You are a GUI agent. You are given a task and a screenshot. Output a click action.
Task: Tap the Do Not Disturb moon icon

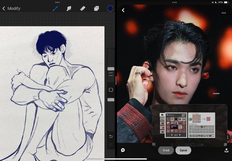pos(216,2)
